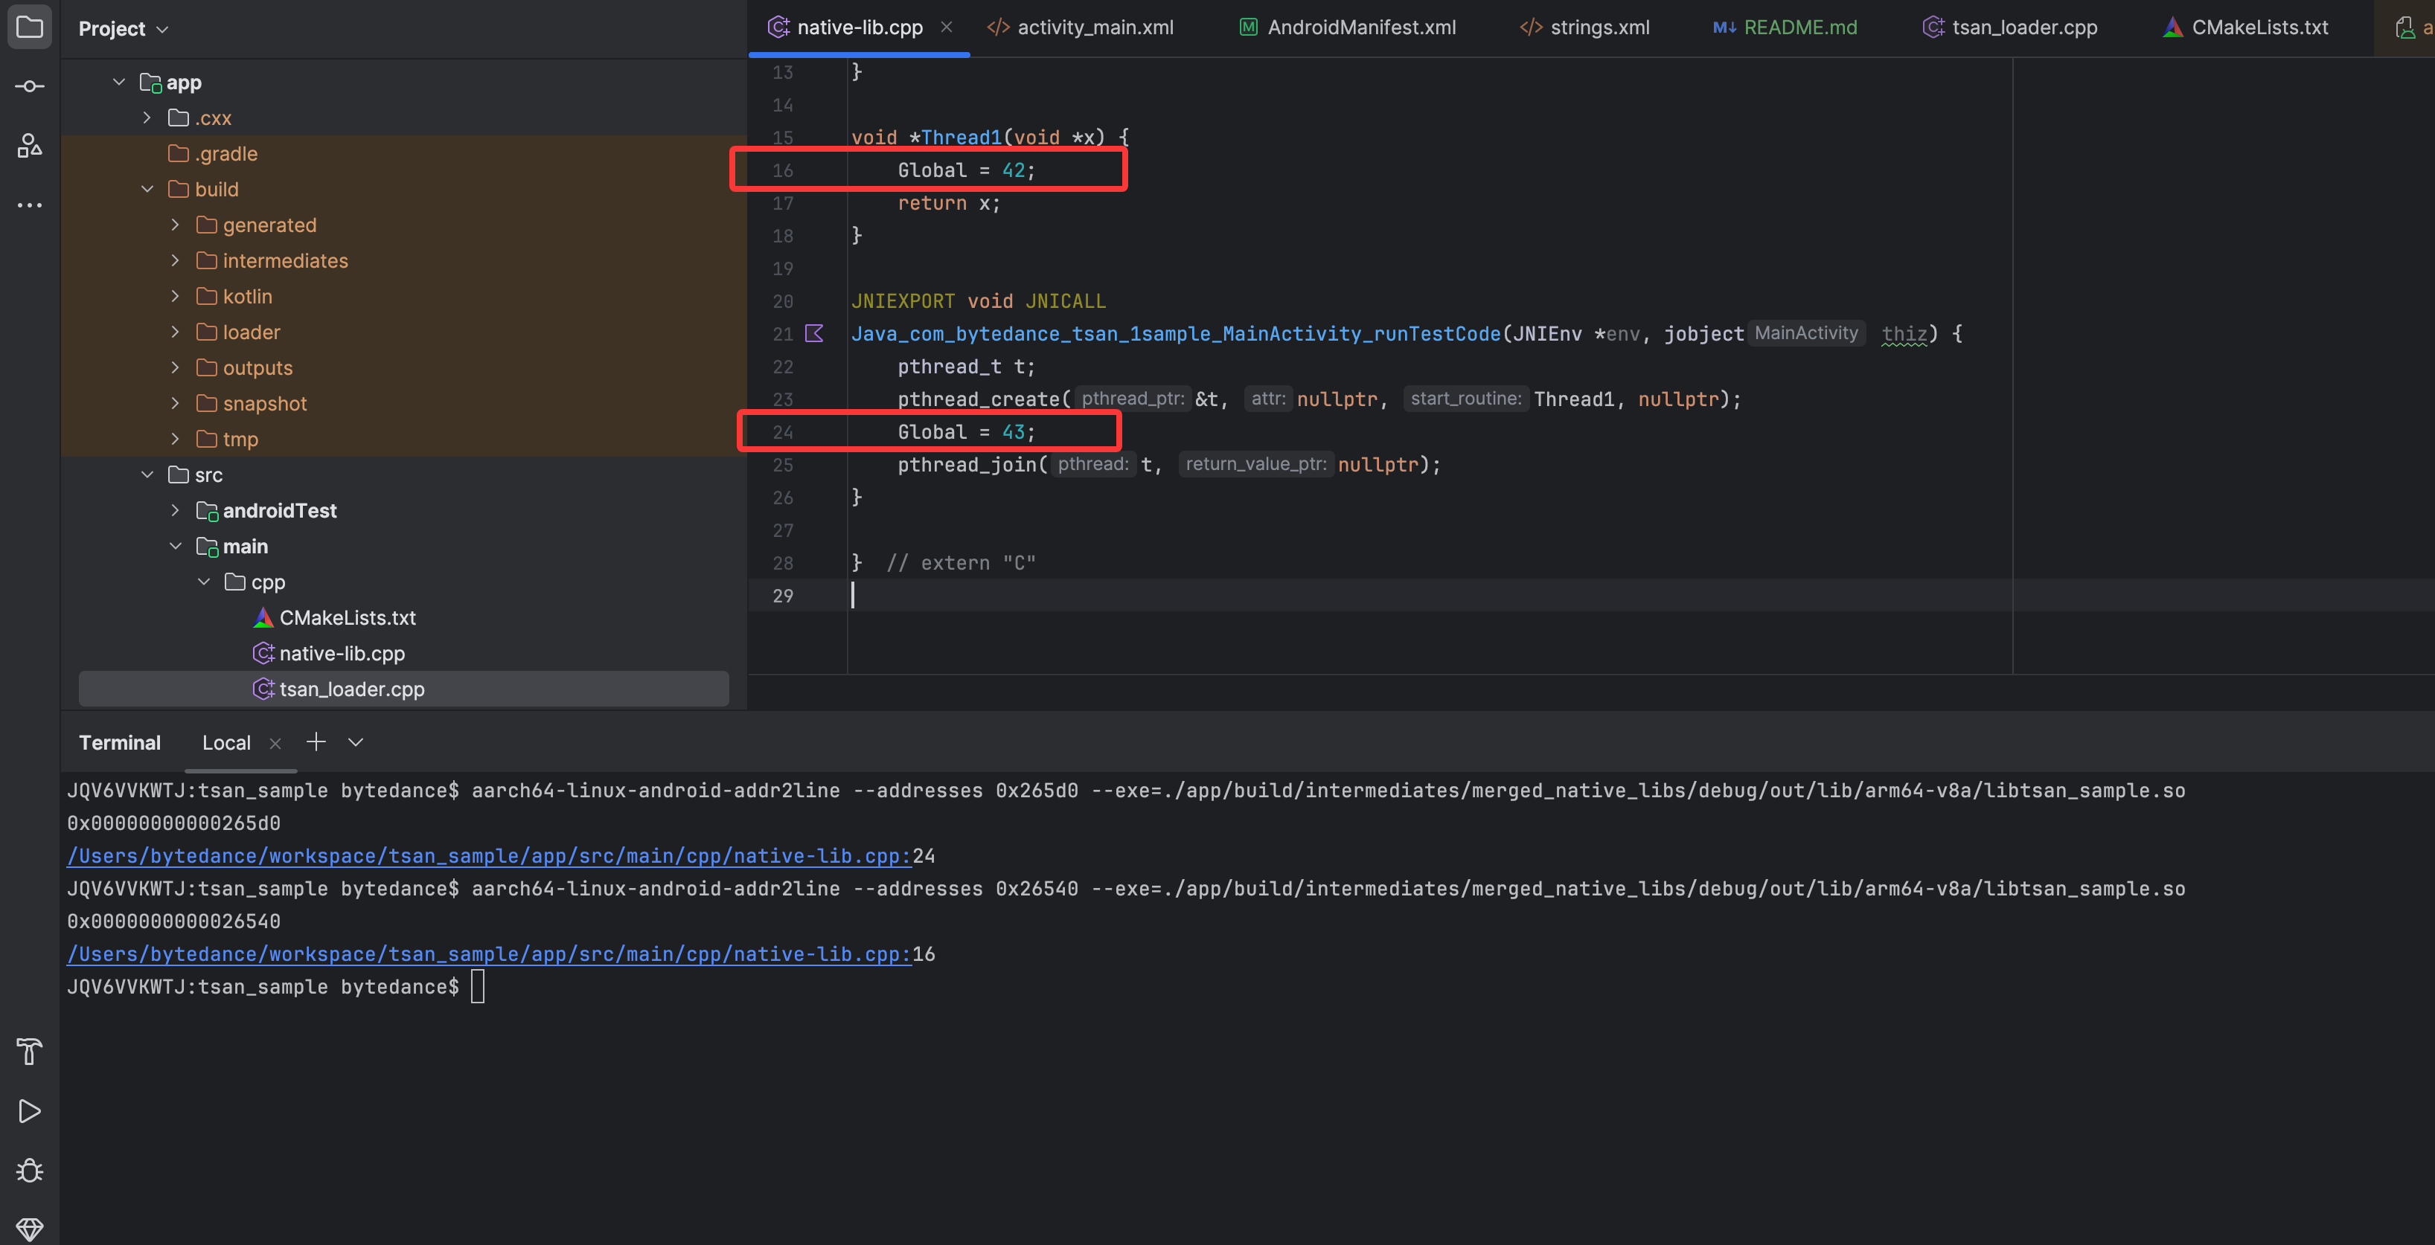Screen dimensions: 2435x1245
Task: Open the Project view dropdown
Action: tap(124, 28)
